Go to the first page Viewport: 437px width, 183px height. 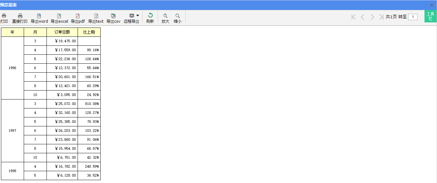353,17
